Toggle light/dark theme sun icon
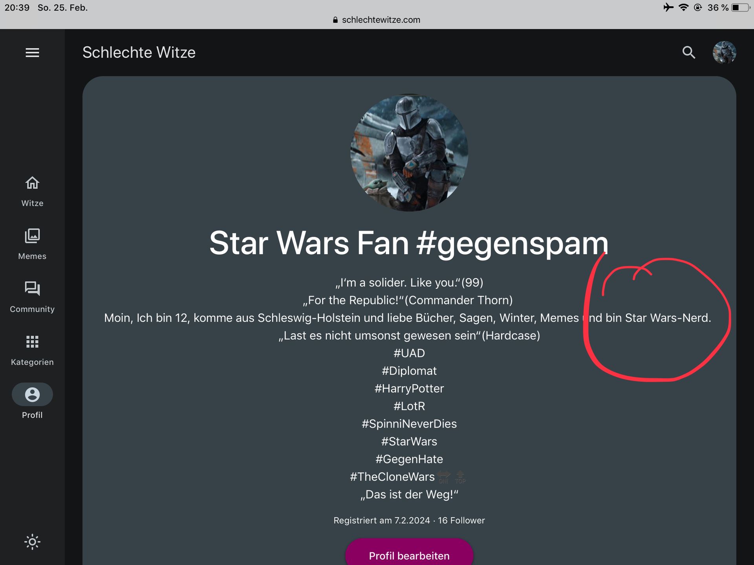Viewport: 754px width, 565px height. 32,542
